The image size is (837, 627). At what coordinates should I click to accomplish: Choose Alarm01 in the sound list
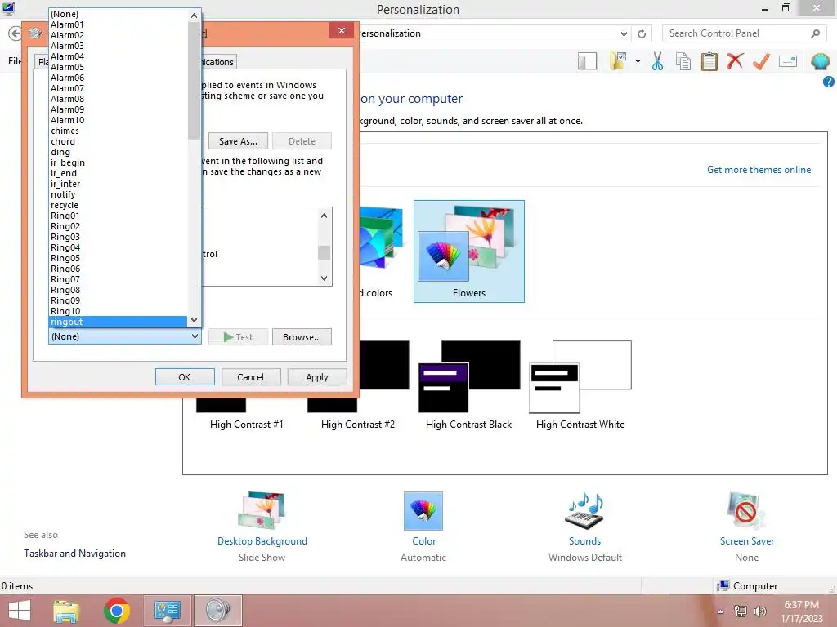click(x=118, y=24)
